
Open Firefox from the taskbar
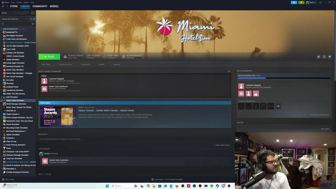(x=177, y=186)
